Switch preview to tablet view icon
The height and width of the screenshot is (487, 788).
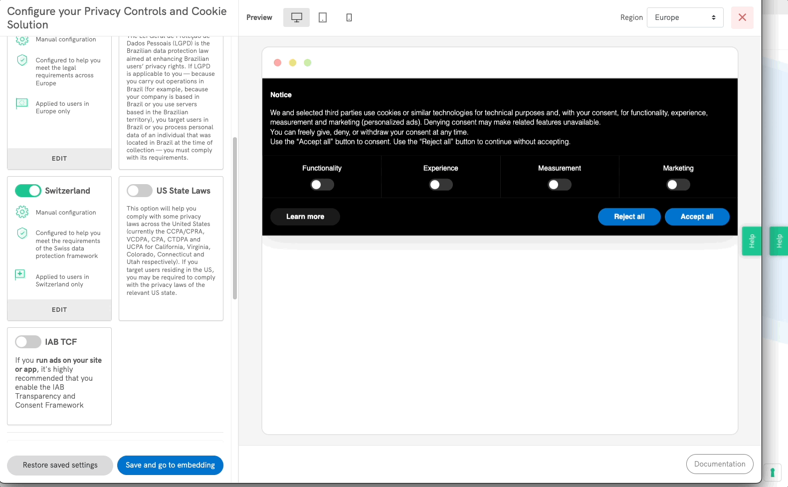(x=323, y=17)
